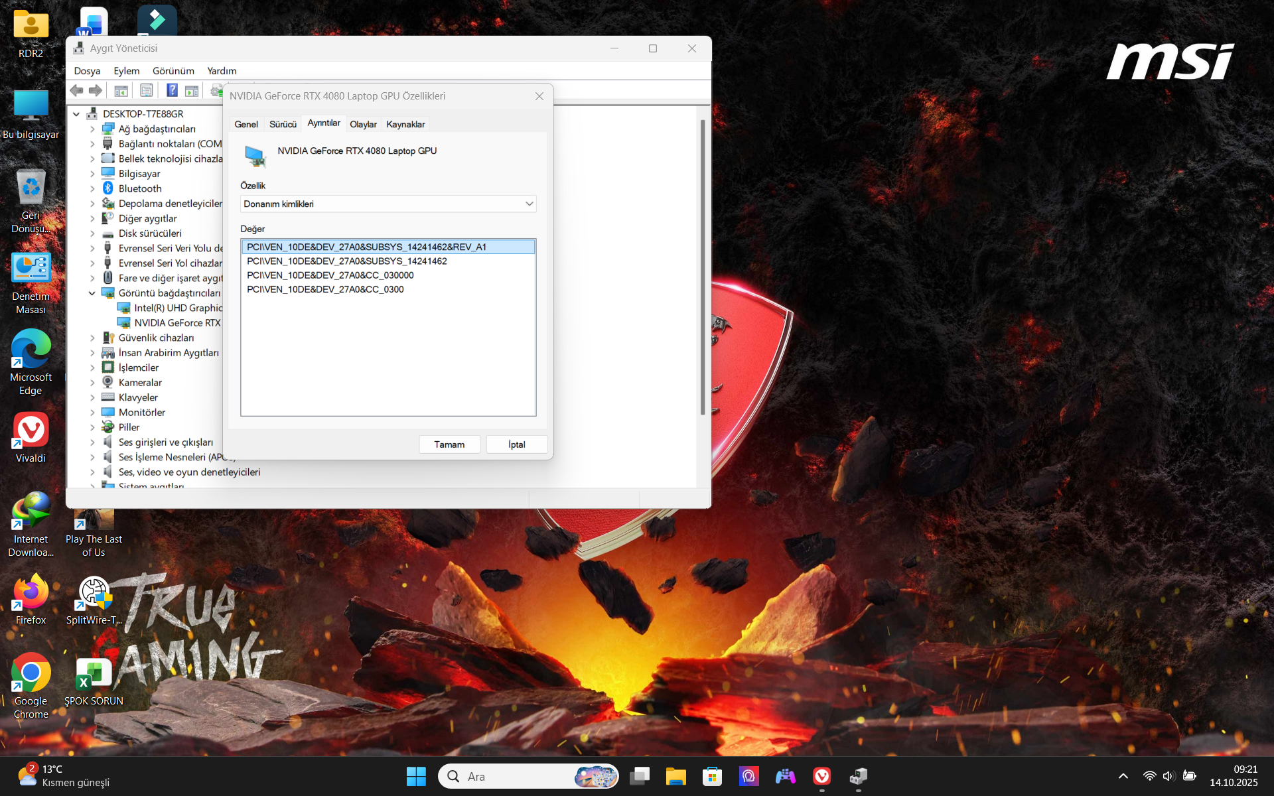Select the value ending in CC_030000
Screen dimensions: 1274x796
tap(330, 275)
